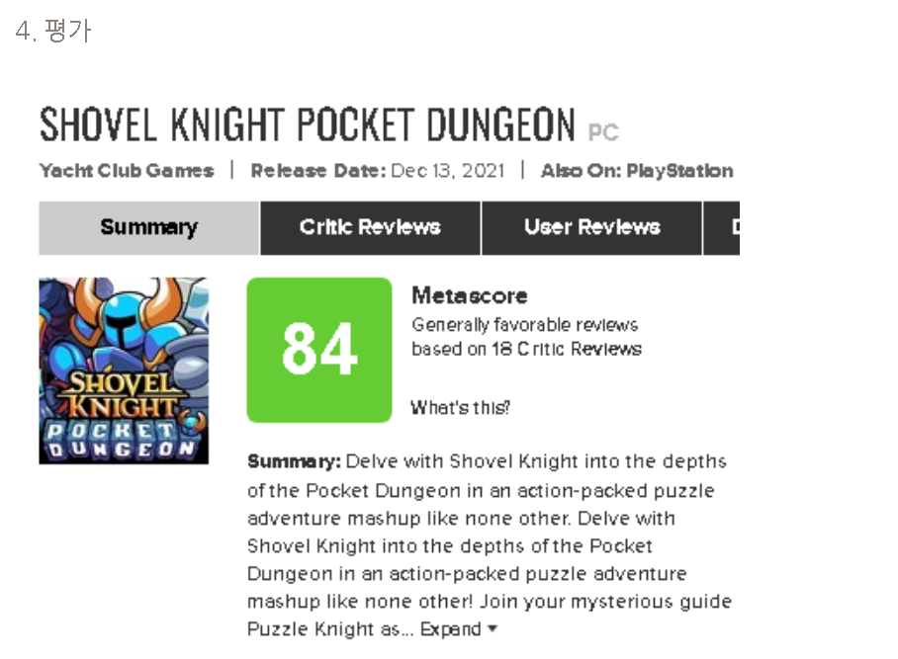The height and width of the screenshot is (659, 898).
Task: Click the bold "Summary:" label in description
Action: (294, 461)
